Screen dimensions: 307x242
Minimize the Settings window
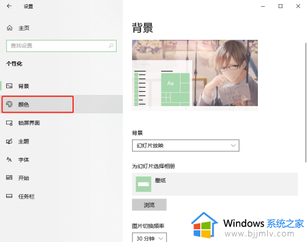(263, 6)
